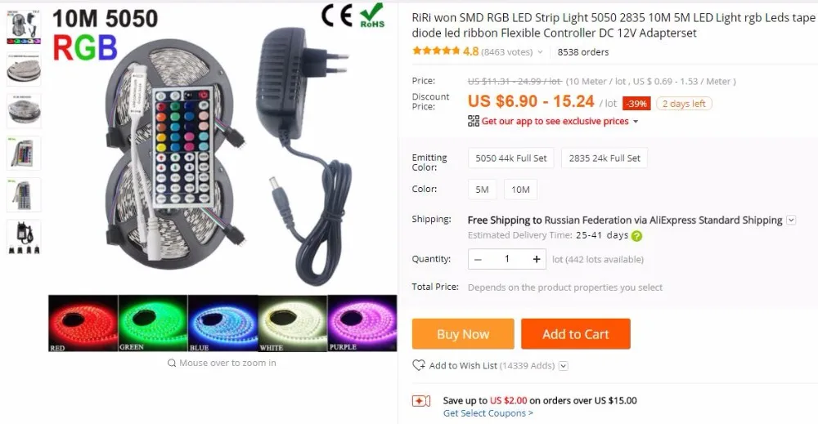Choose the 10M length option
The width and height of the screenshot is (818, 424).
pyautogui.click(x=520, y=190)
